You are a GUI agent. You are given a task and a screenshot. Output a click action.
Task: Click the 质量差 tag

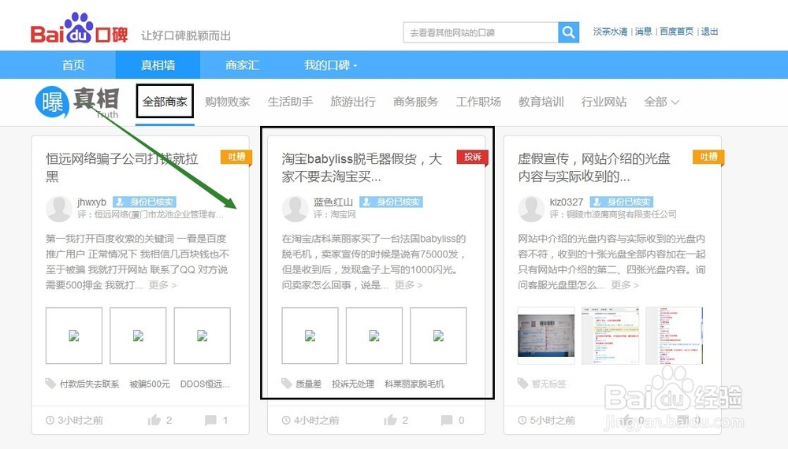point(308,384)
